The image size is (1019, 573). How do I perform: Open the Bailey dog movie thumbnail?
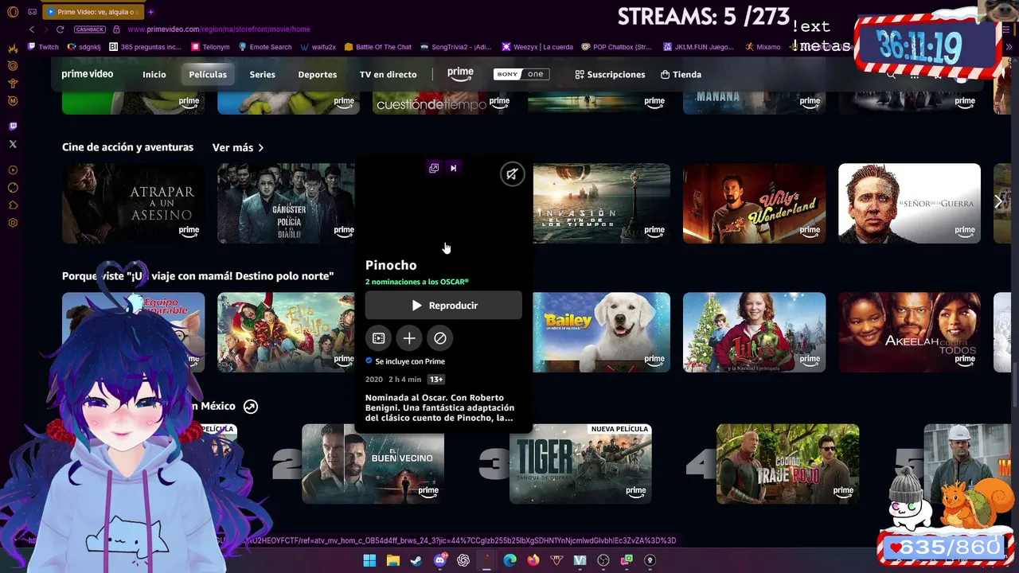601,332
